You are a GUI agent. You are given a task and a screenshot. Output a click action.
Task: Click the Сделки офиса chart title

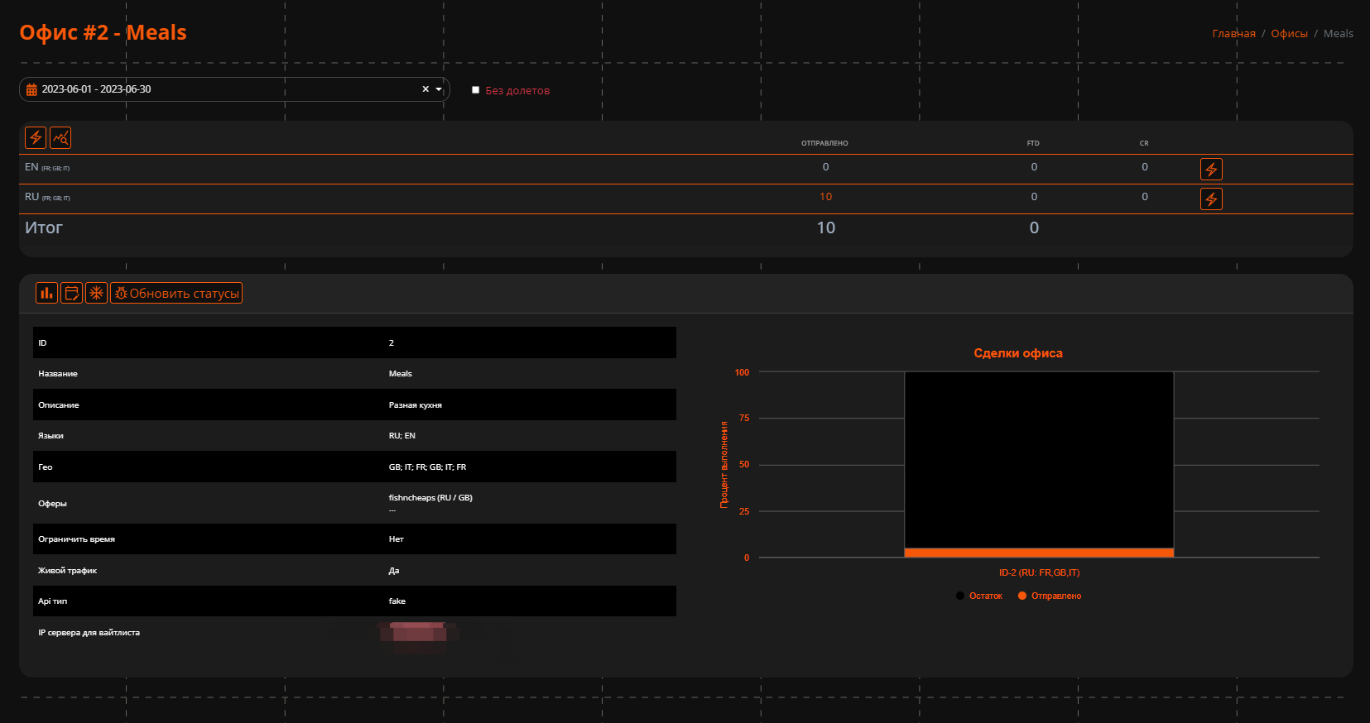point(1018,353)
